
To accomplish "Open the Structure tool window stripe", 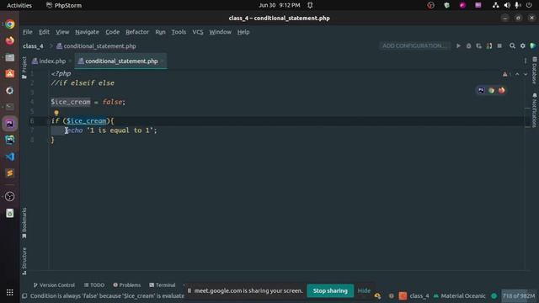I will [24, 261].
